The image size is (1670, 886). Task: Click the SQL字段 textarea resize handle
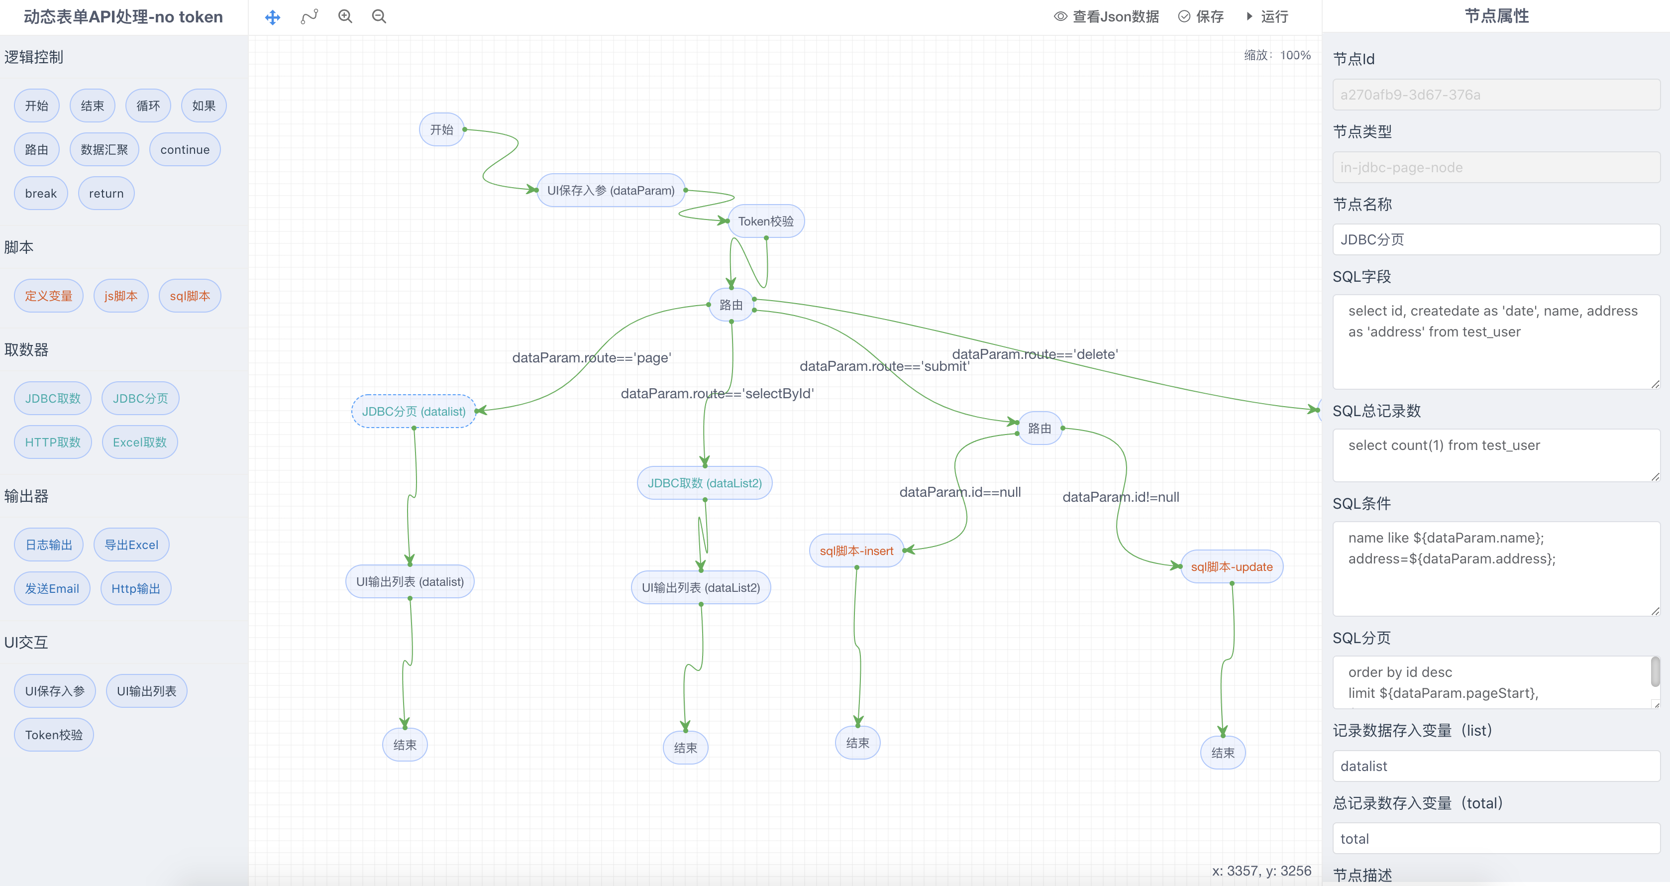[x=1655, y=384]
